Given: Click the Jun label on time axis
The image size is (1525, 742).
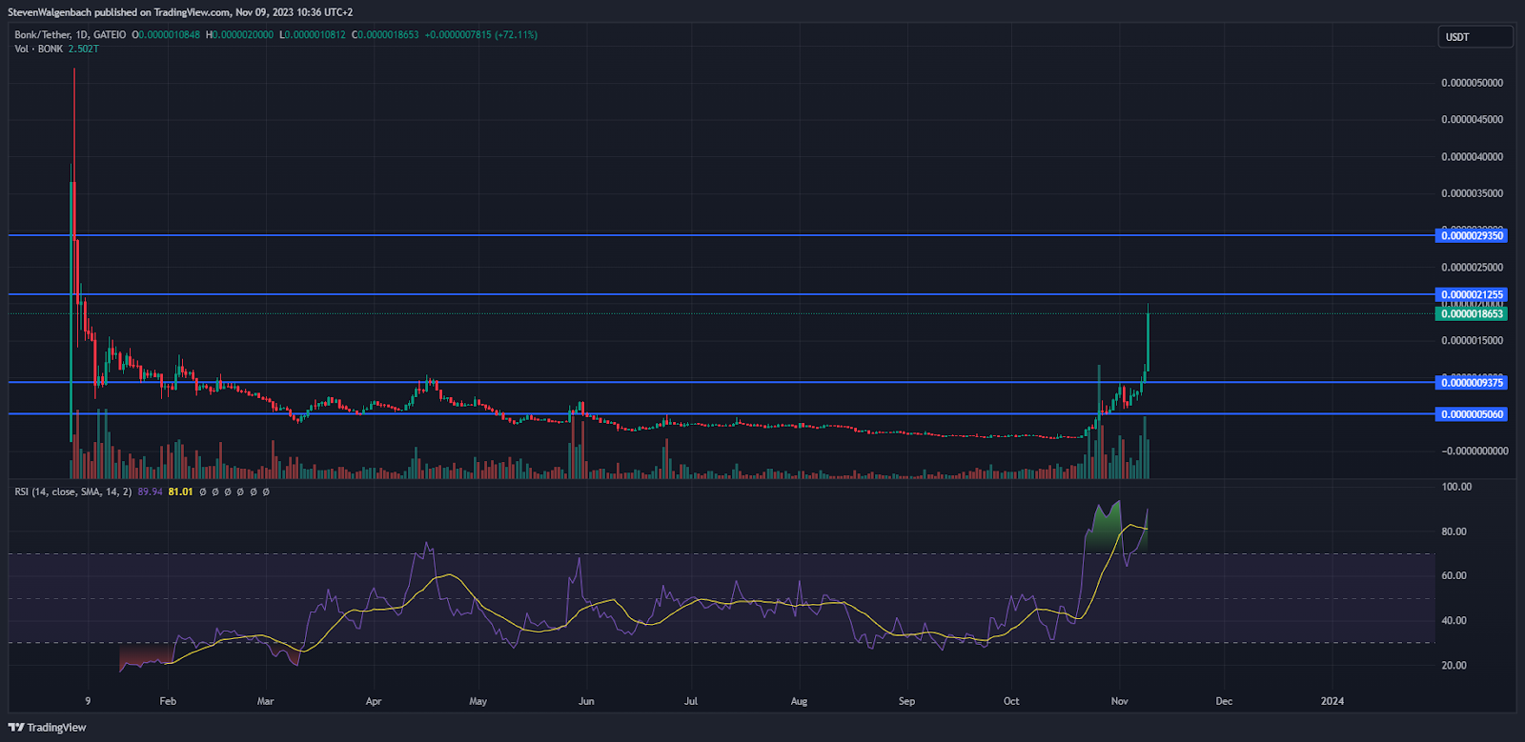Looking at the screenshot, I should (586, 701).
